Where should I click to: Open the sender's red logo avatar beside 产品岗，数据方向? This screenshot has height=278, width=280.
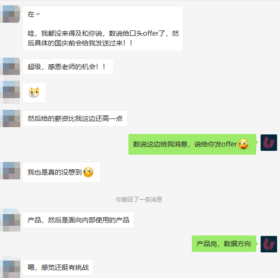(x=269, y=244)
